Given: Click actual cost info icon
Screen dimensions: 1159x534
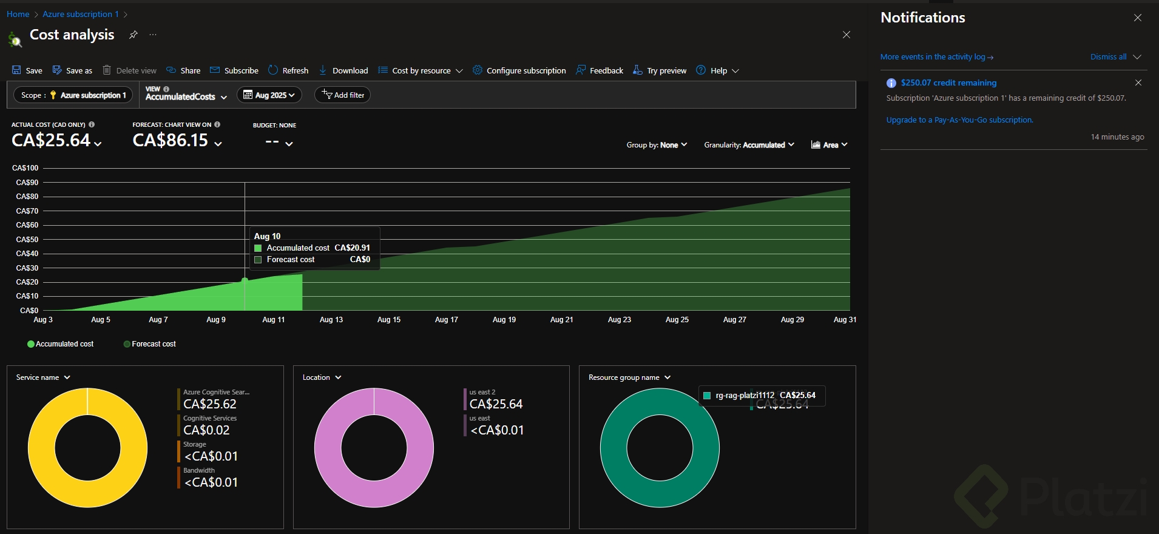Looking at the screenshot, I should 92,124.
